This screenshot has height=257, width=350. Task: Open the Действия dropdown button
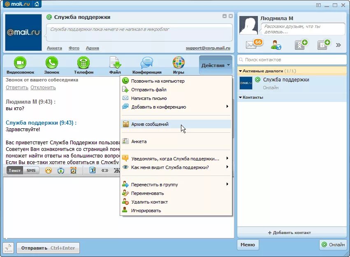tap(216, 65)
